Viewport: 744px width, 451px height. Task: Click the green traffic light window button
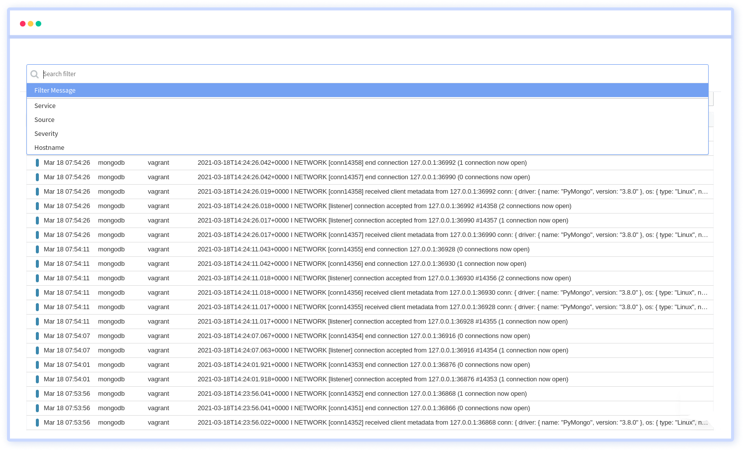(38, 23)
